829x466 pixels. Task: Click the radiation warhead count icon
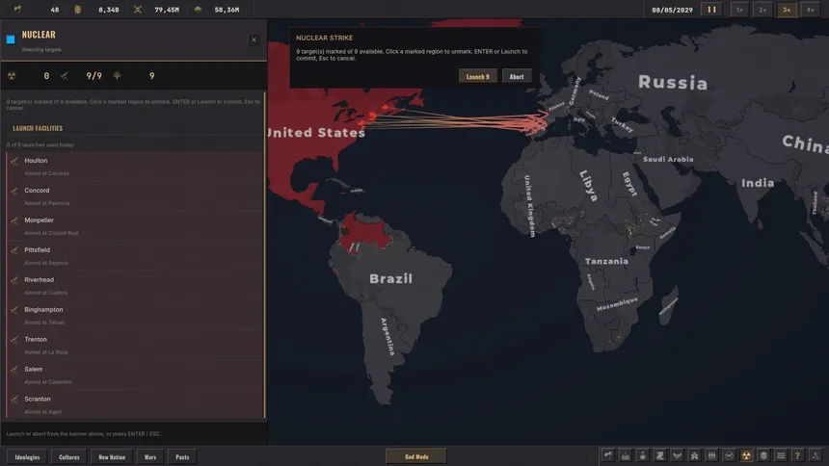click(x=12, y=75)
